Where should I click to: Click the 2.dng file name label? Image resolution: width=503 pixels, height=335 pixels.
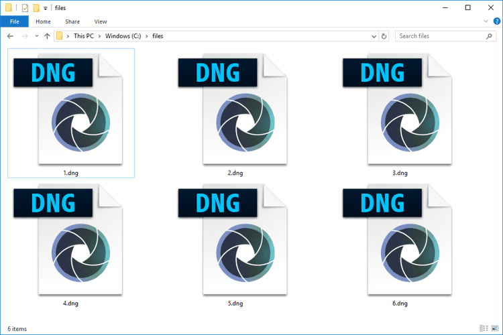point(235,173)
